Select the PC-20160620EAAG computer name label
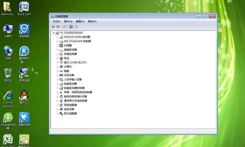 coord(71,33)
